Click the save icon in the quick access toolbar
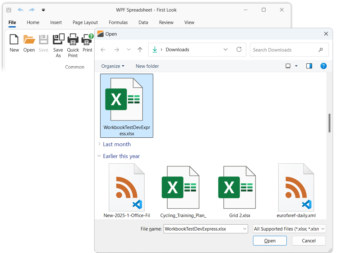 pyautogui.click(x=9, y=10)
